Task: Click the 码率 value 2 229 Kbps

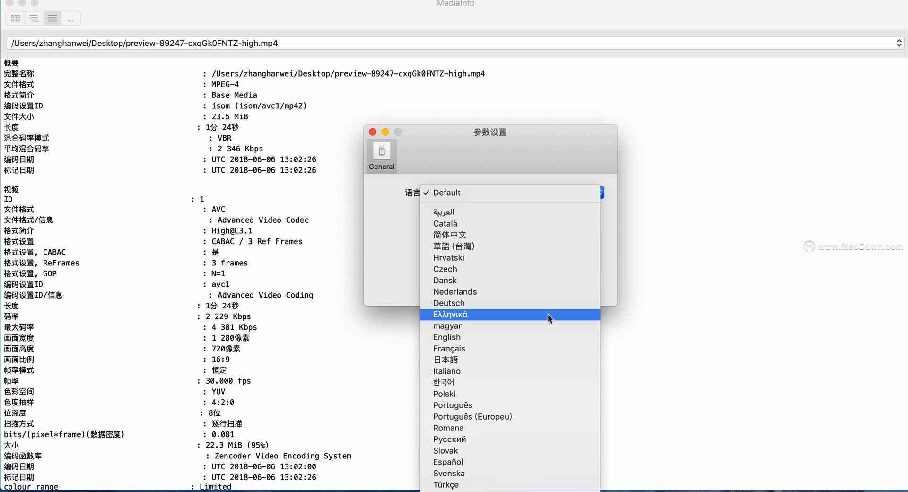Action: 228,316
